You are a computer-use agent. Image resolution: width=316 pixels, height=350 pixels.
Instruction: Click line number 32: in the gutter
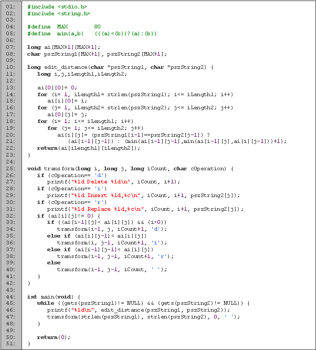(x=10, y=216)
